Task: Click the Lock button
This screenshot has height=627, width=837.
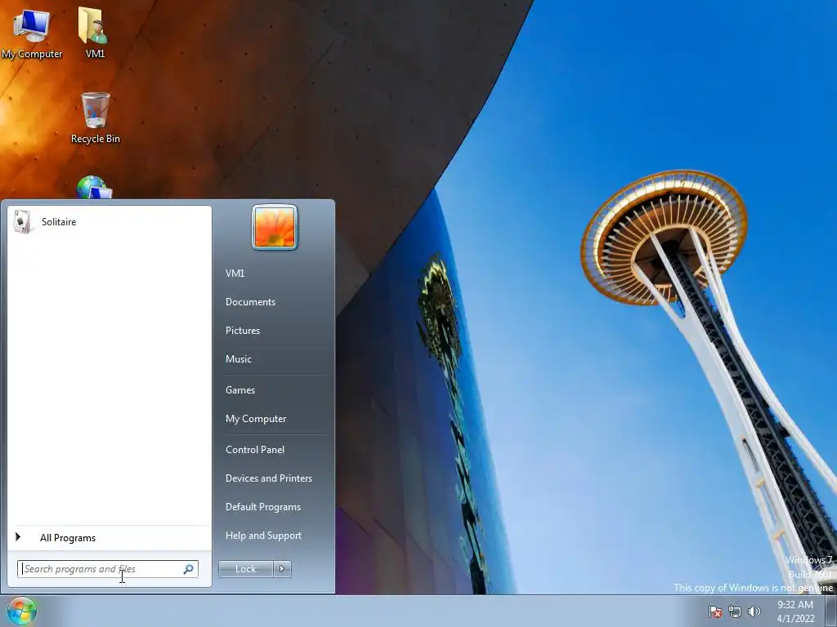Action: click(x=245, y=569)
